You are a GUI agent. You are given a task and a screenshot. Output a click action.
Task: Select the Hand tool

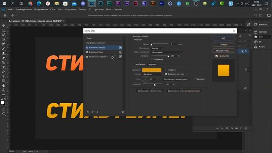click(x=3, y=85)
